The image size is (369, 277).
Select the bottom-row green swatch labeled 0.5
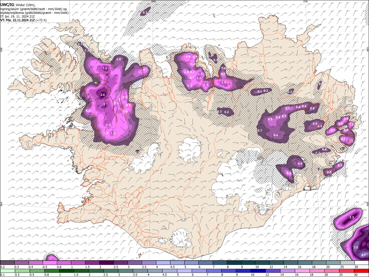(37, 271)
